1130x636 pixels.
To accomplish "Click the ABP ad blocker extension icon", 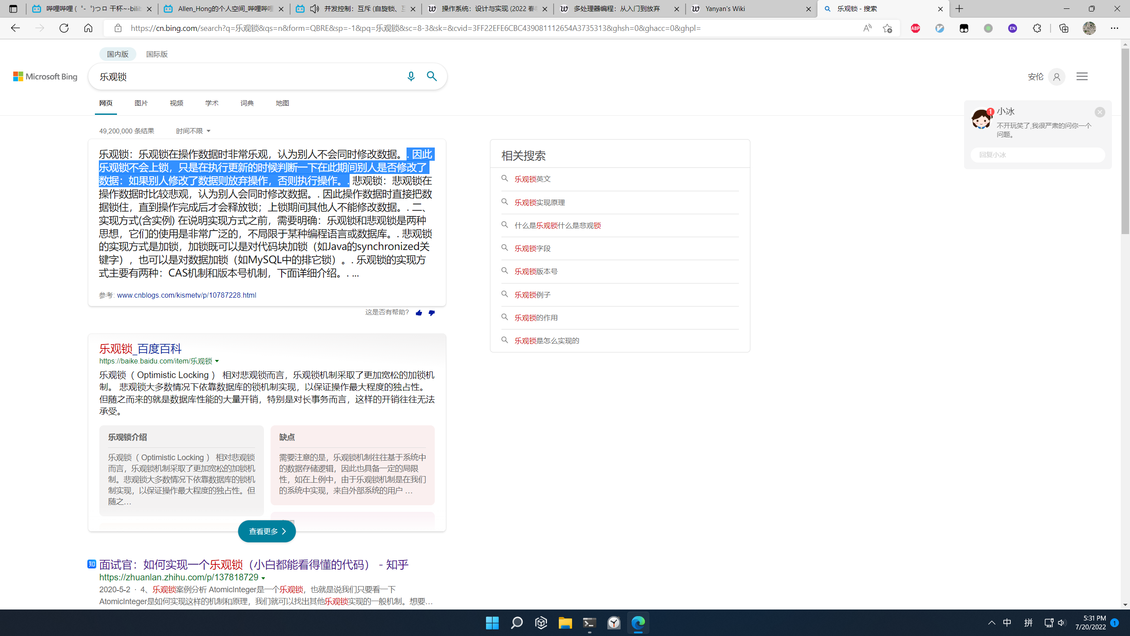I will coord(915,28).
